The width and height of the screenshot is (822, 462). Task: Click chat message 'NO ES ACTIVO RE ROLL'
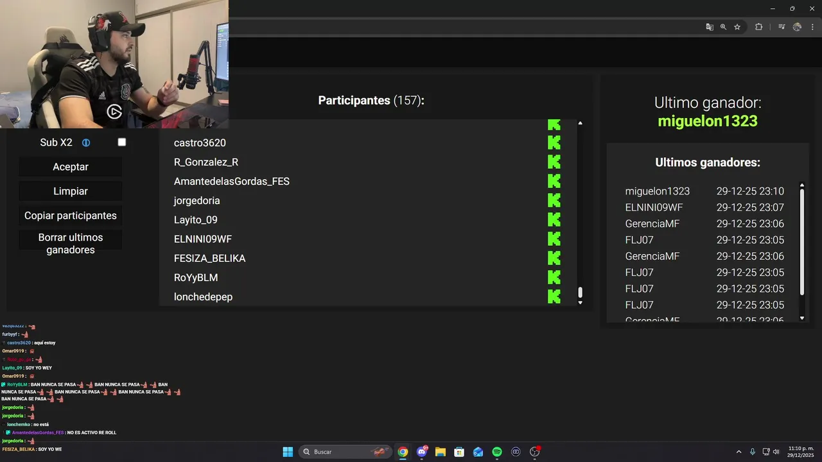[91, 432]
